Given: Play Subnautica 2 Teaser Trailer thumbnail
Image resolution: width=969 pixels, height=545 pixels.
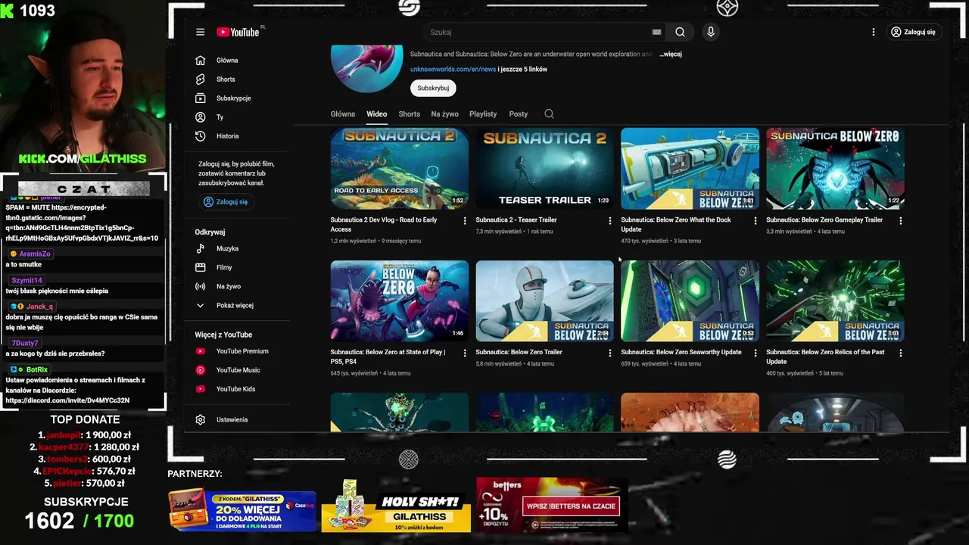Looking at the screenshot, I should click(x=544, y=169).
